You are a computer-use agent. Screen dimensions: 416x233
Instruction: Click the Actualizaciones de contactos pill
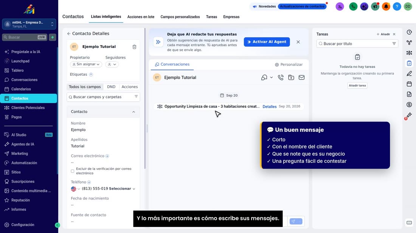pyautogui.click(x=302, y=6)
